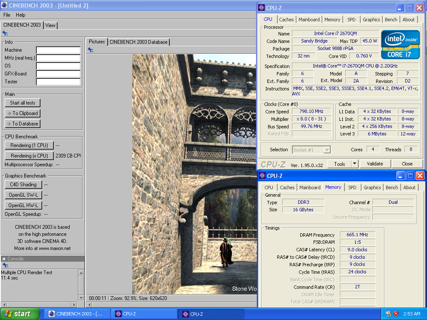Viewport: 427px width, 320px height.
Task: Open Graphics tab in bottom CPU-Z window
Action: 372,187
